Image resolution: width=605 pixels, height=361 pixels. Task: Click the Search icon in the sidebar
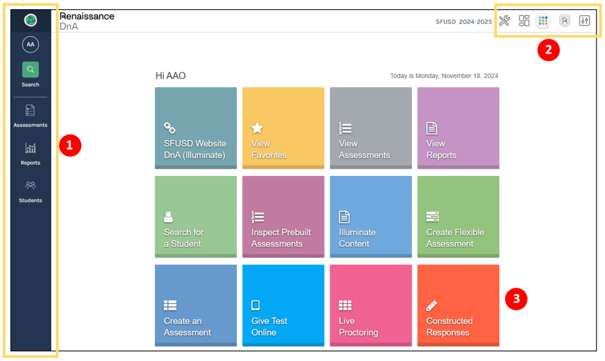pyautogui.click(x=30, y=70)
